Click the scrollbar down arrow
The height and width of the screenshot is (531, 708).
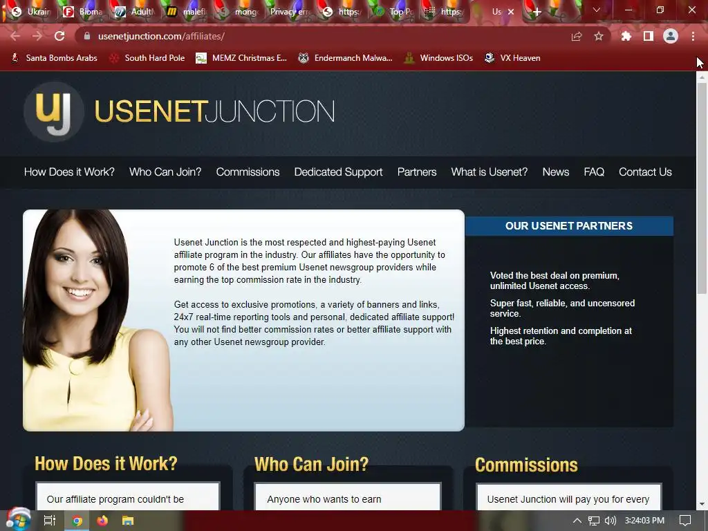(x=702, y=504)
